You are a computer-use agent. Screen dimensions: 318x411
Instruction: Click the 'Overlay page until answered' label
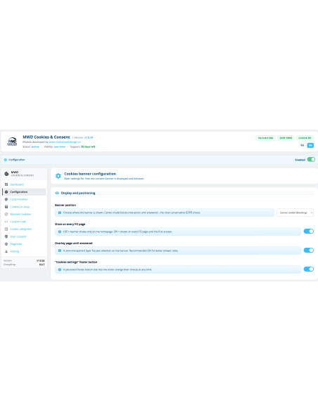coord(74,244)
